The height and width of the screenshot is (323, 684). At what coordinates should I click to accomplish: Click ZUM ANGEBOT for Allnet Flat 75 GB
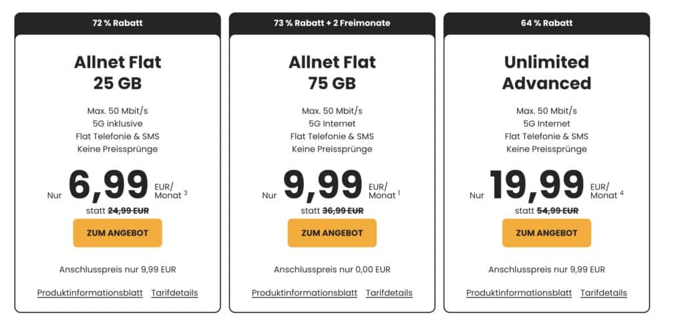(x=332, y=233)
